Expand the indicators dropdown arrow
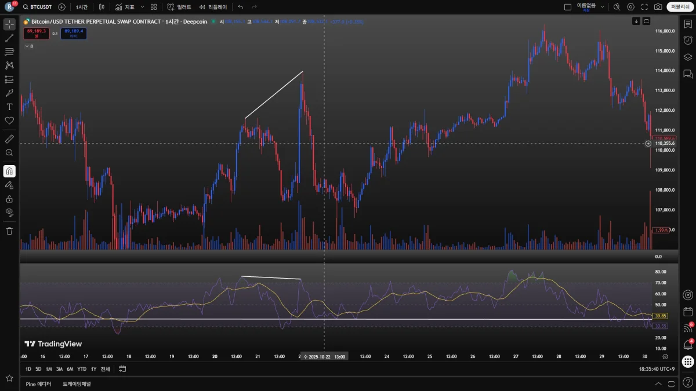696x391 pixels. 142,7
